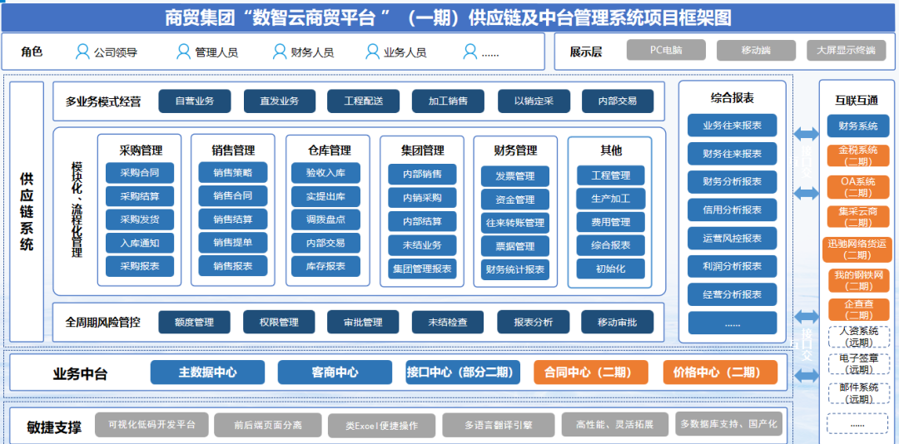This screenshot has height=444, width=899.
Task: Select the 接口中心(部分二期) block
Action: 463,372
